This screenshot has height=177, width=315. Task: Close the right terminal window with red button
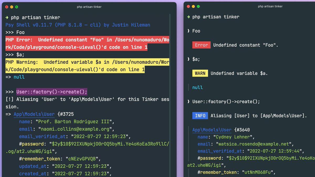click(x=188, y=6)
